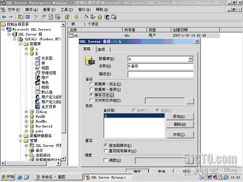Click the Properties toolbar icon
The image size is (243, 182).
tap(44, 17)
